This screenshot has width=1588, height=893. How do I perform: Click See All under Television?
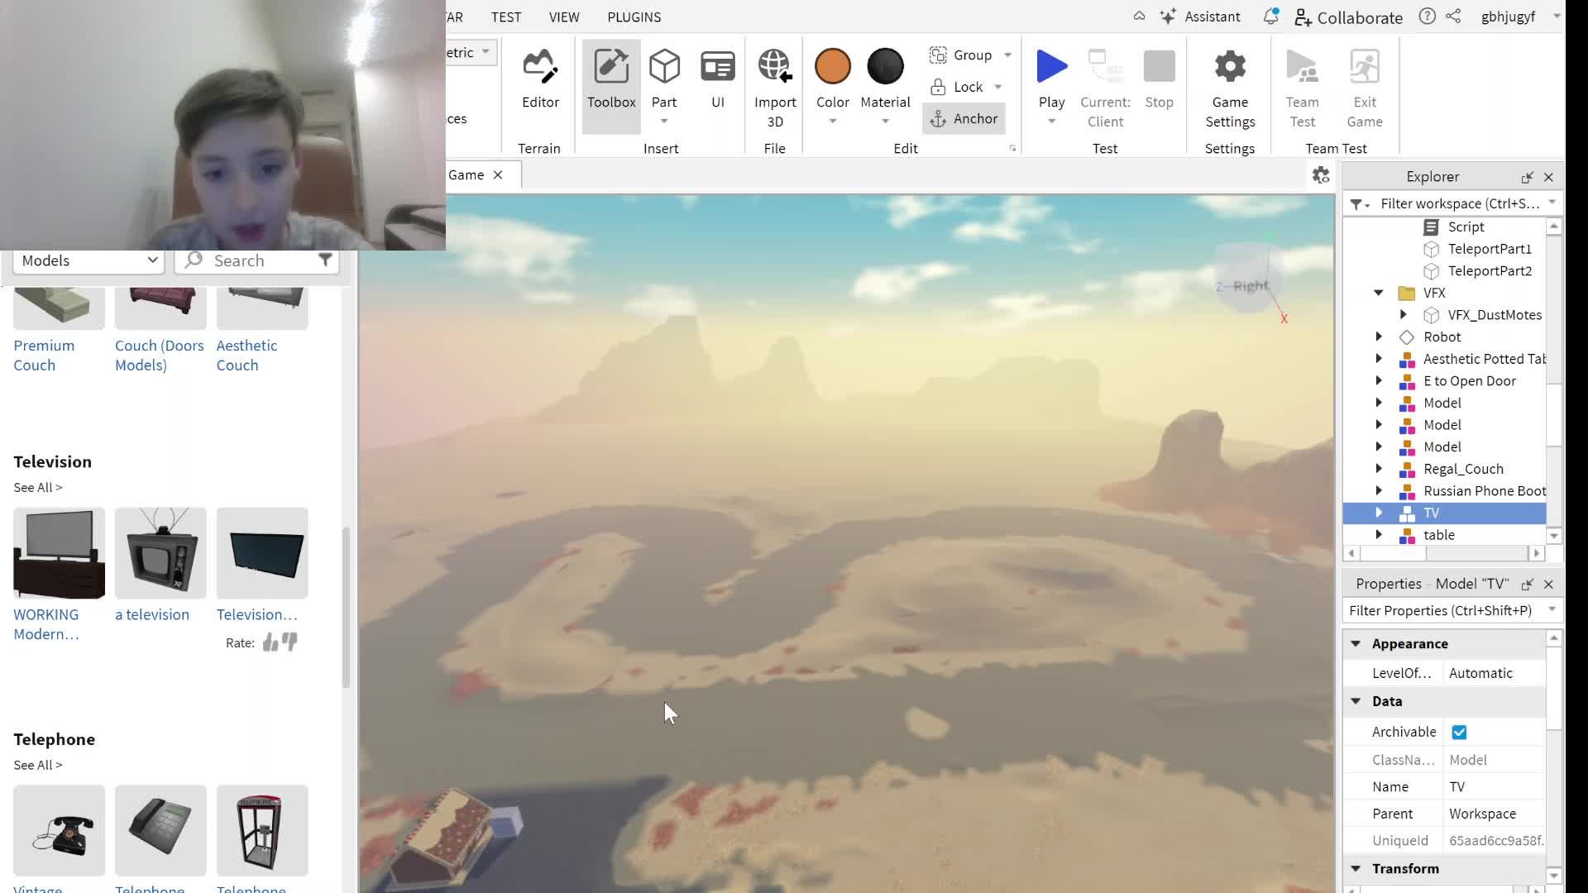[x=37, y=487]
